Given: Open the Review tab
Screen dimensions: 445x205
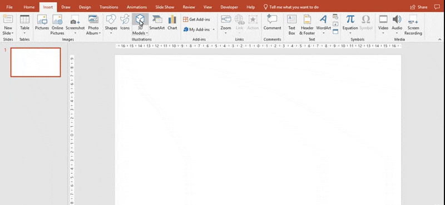Looking at the screenshot, I should pos(189,7).
